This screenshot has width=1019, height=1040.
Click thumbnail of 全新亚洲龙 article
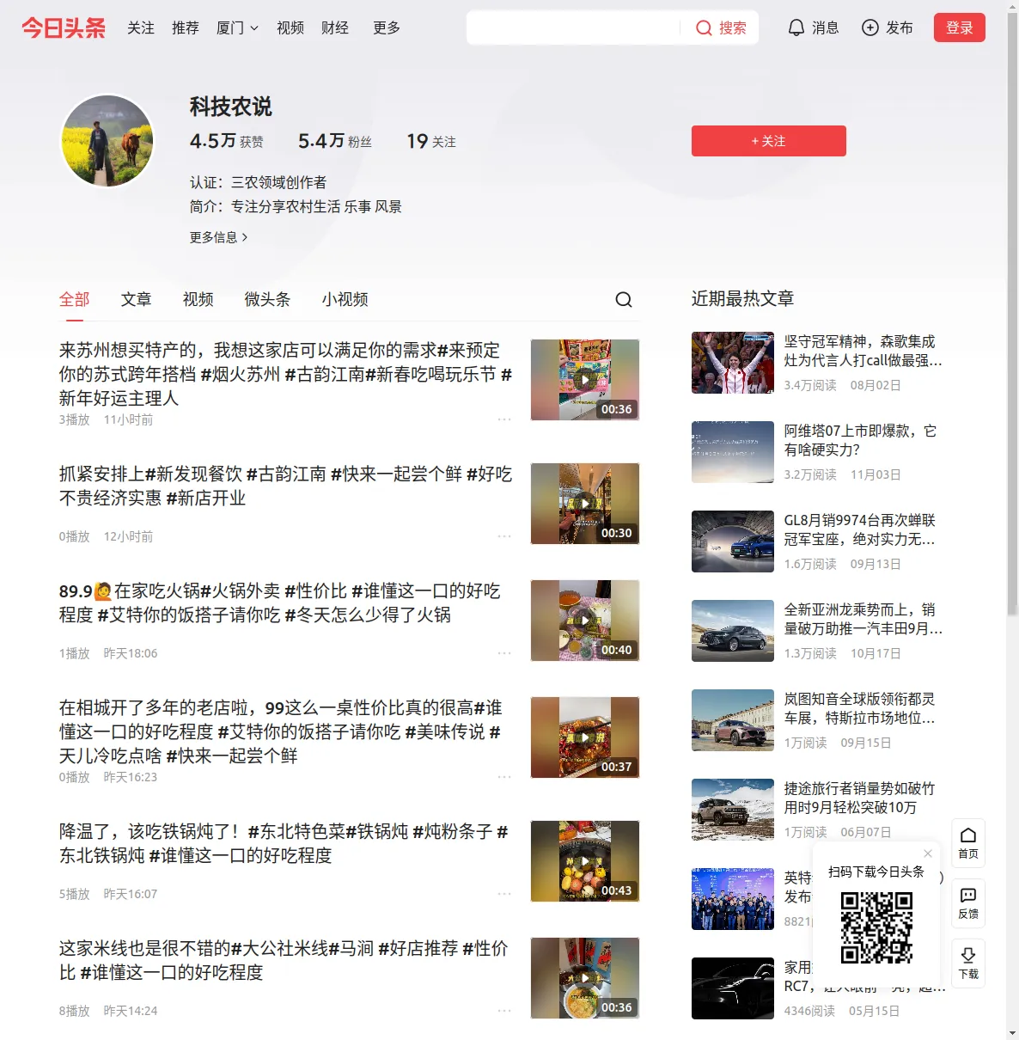(x=733, y=631)
